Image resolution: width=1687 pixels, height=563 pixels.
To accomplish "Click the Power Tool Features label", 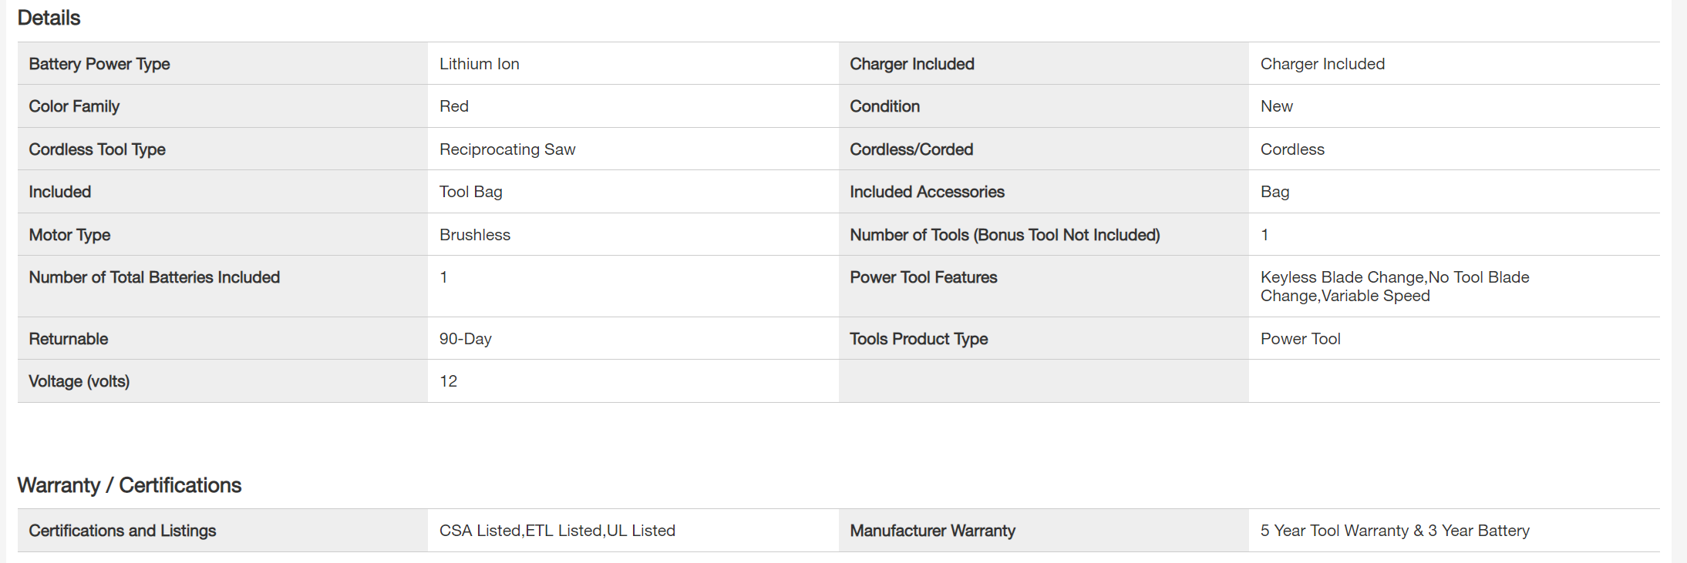I will click(923, 277).
